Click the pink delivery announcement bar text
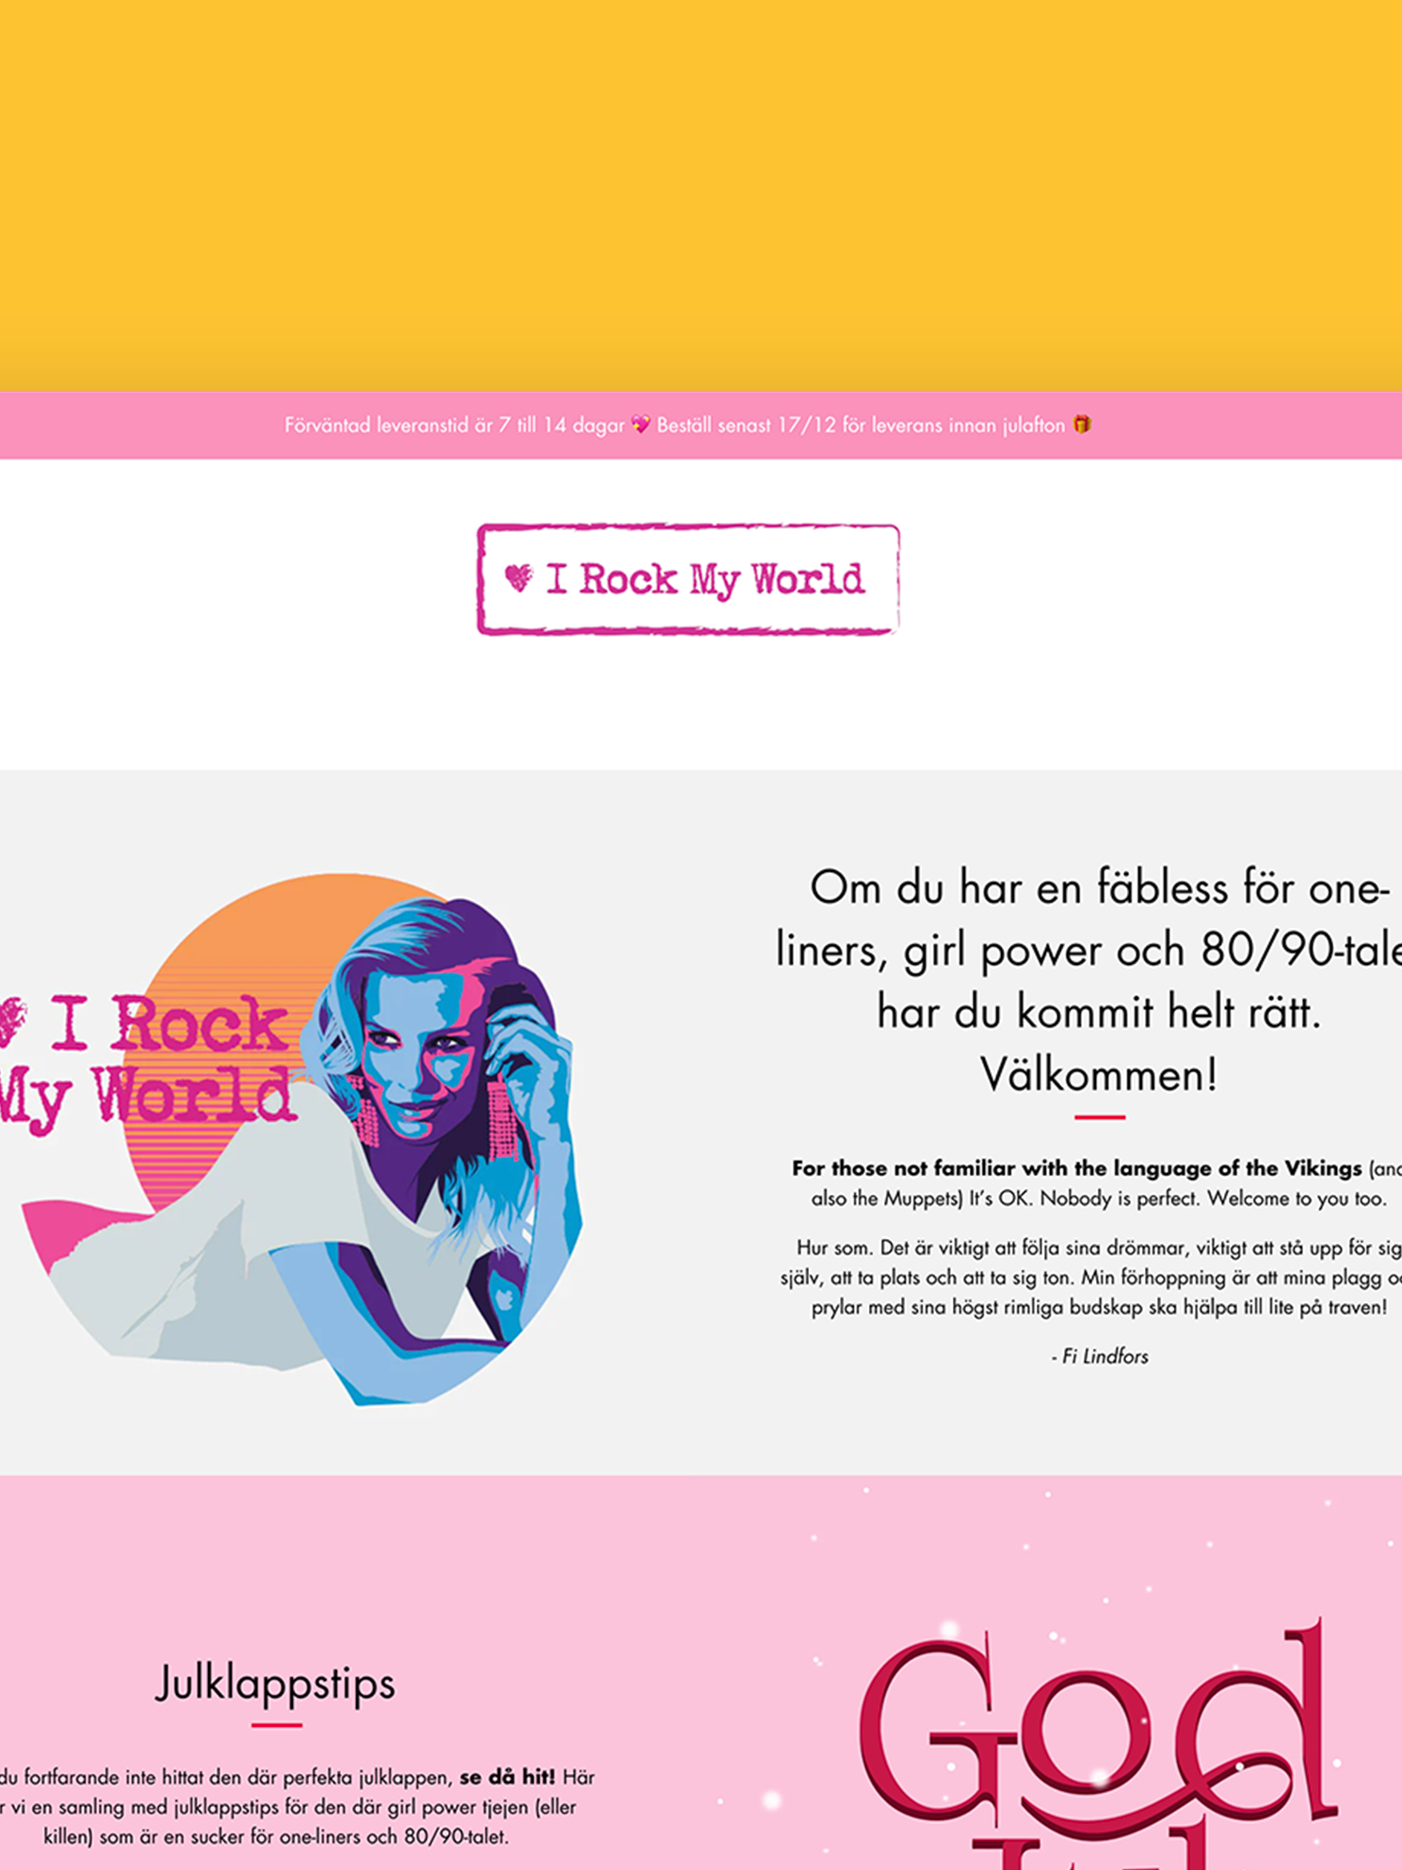The height and width of the screenshot is (1870, 1402). 688,425
